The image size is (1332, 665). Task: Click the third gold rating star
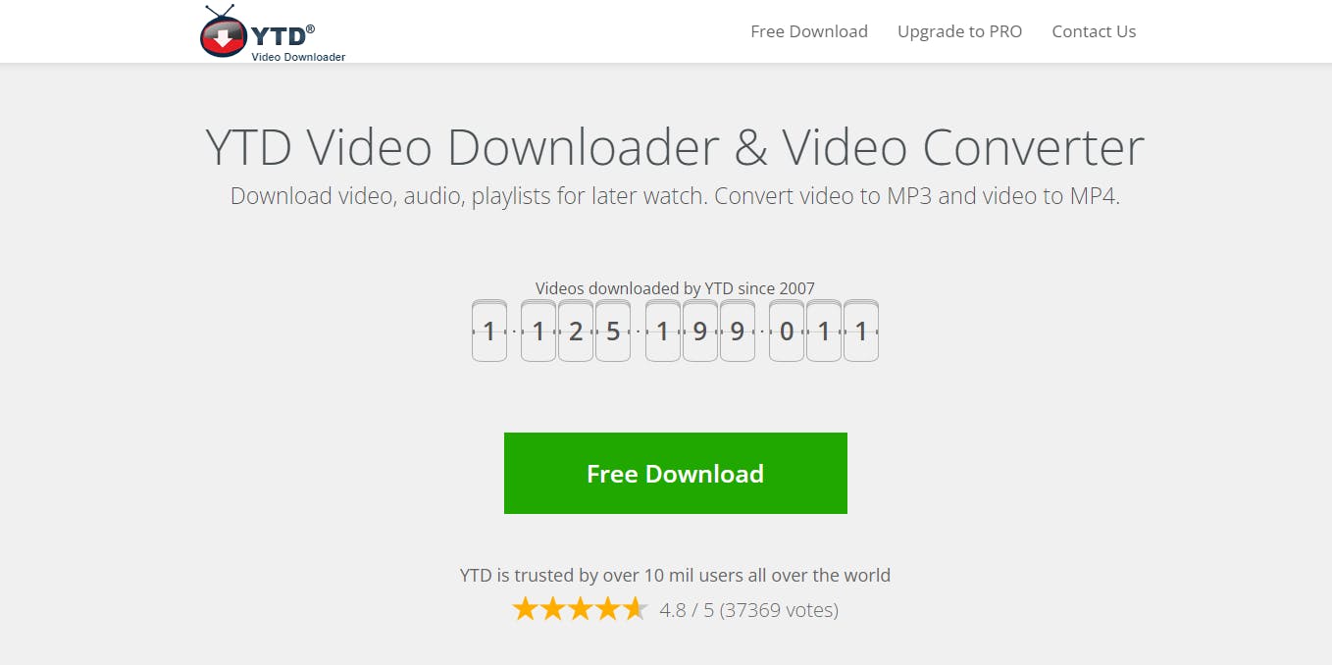pyautogui.click(x=581, y=609)
